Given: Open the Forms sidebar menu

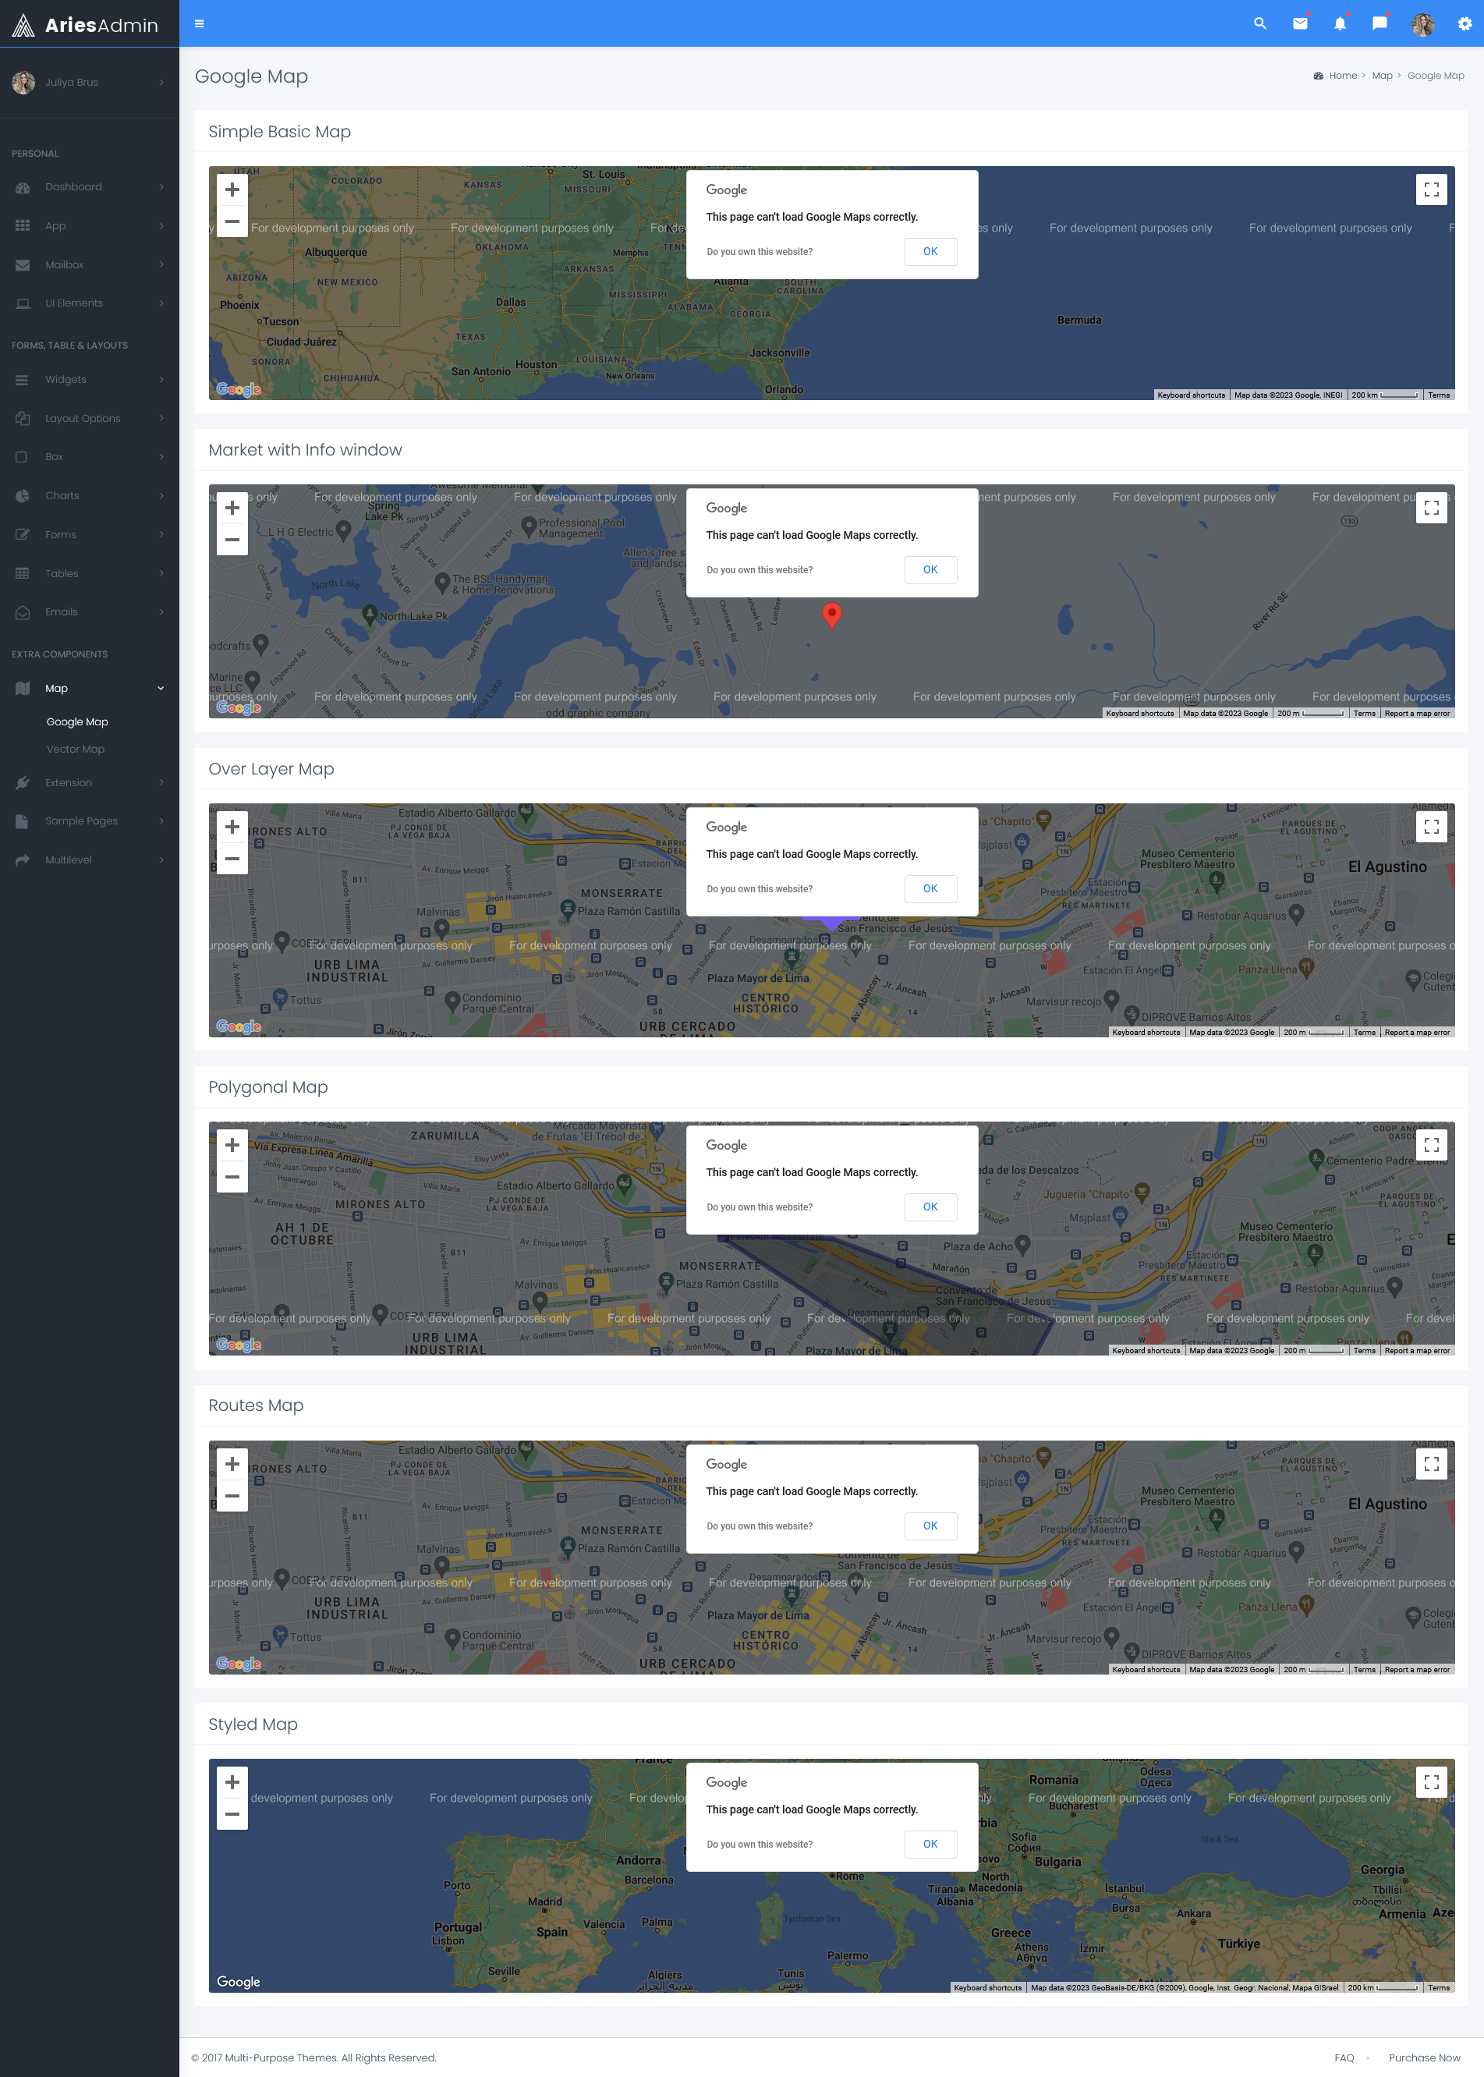Looking at the screenshot, I should point(90,534).
